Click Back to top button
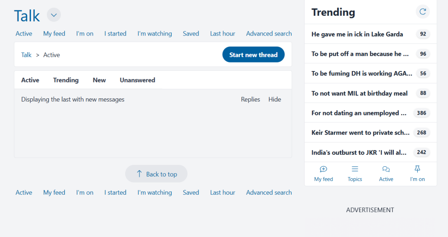This screenshot has height=237, width=448. pyautogui.click(x=156, y=174)
